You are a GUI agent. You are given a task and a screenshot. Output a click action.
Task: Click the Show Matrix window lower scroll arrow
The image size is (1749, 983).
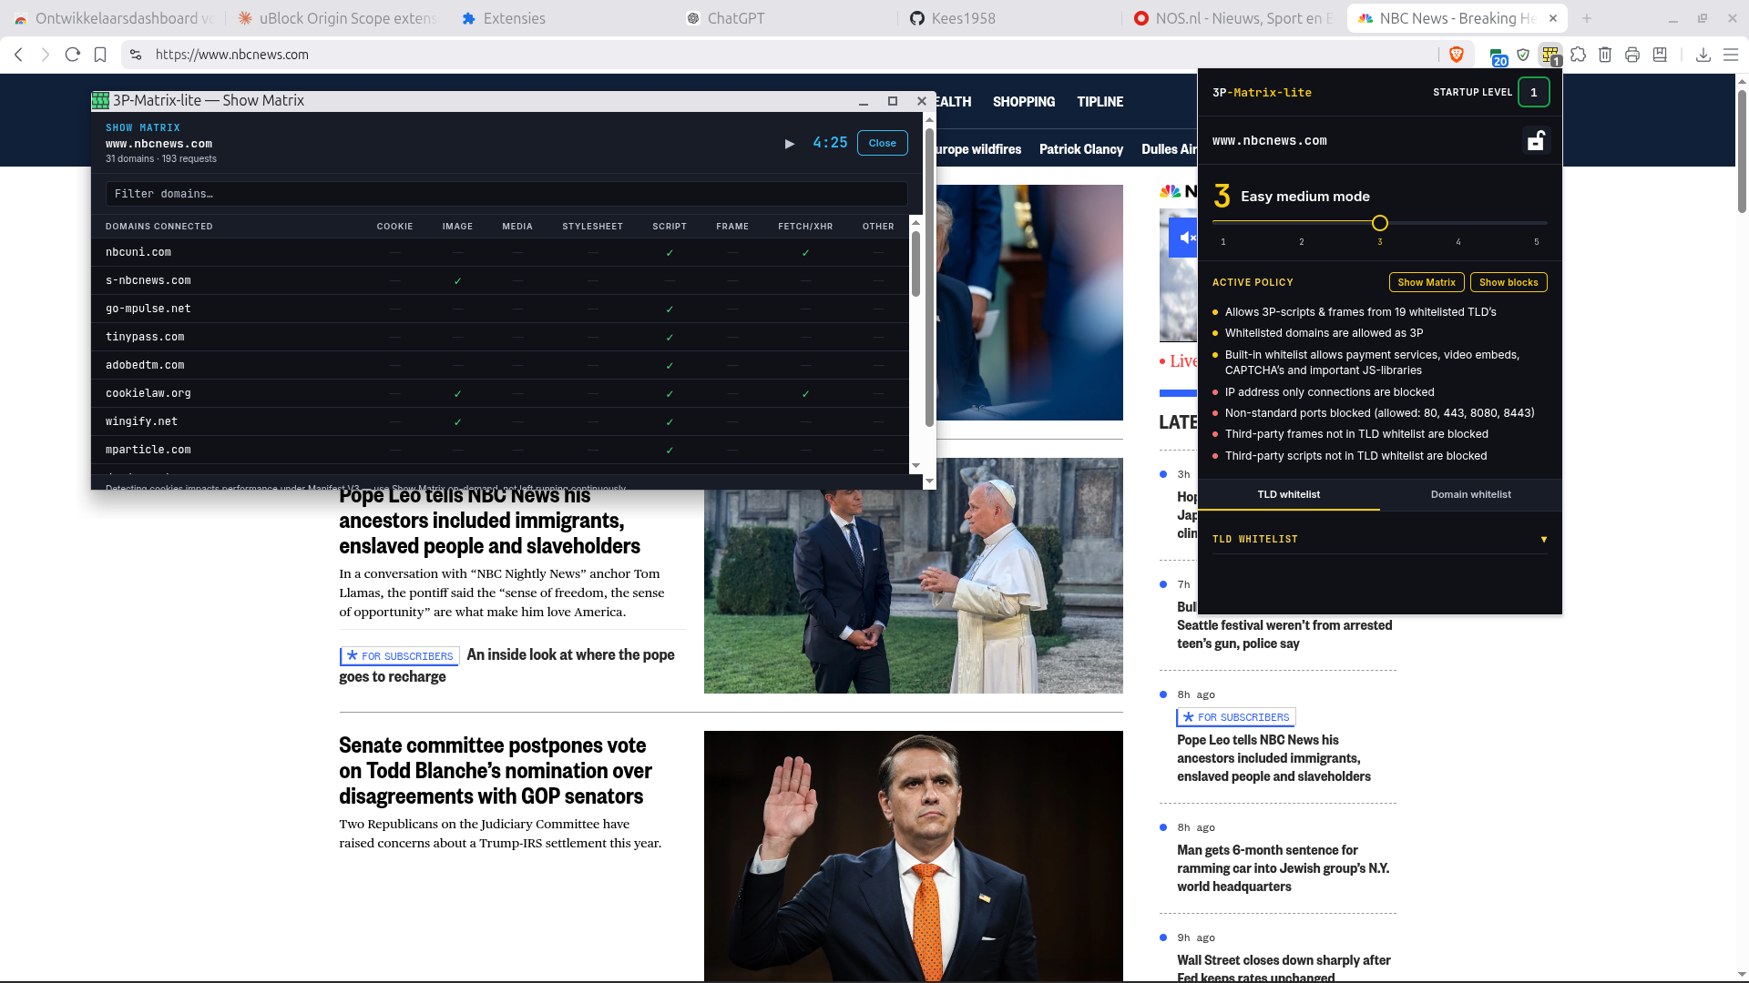[x=929, y=481]
